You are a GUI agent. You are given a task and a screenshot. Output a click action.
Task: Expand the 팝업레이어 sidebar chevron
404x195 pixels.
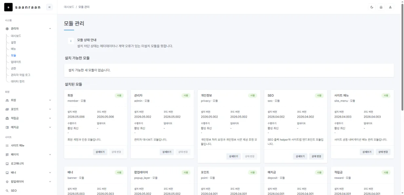point(50,182)
